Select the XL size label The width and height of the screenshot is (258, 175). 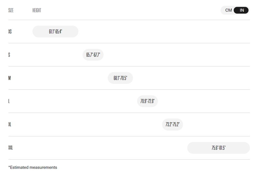(x=10, y=124)
